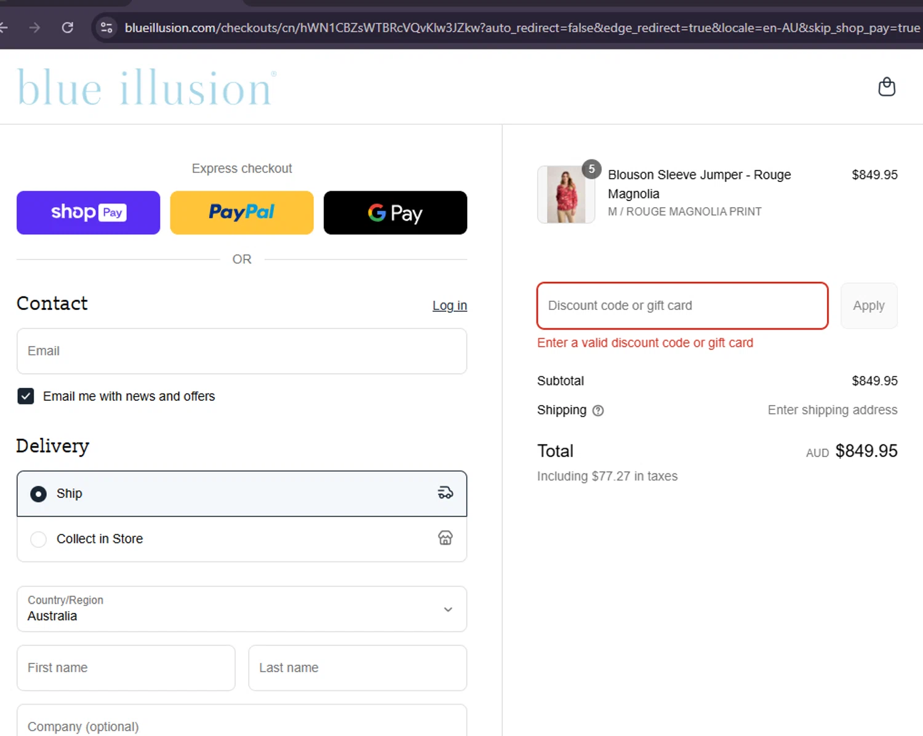Click the product line price $849.95
The width and height of the screenshot is (923, 736).
[874, 175]
